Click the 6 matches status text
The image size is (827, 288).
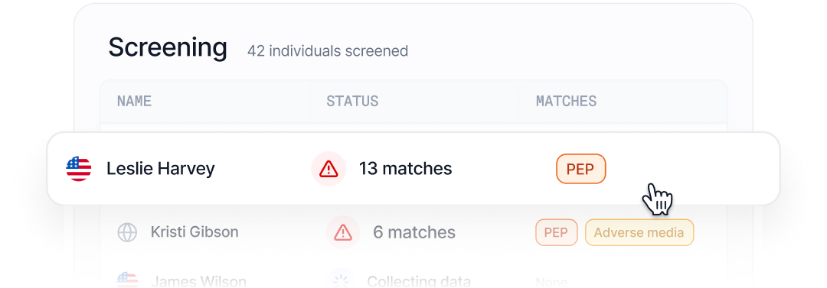414,232
